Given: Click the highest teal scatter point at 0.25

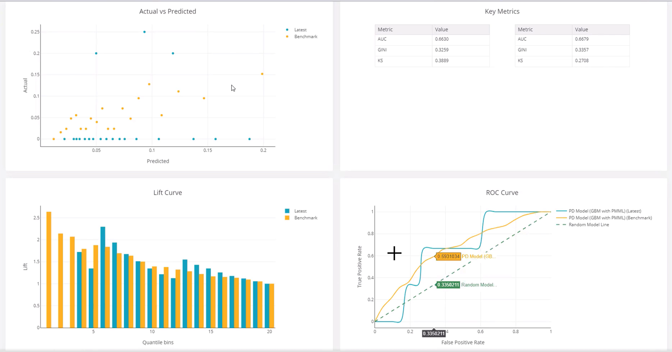Looking at the screenshot, I should pos(144,32).
